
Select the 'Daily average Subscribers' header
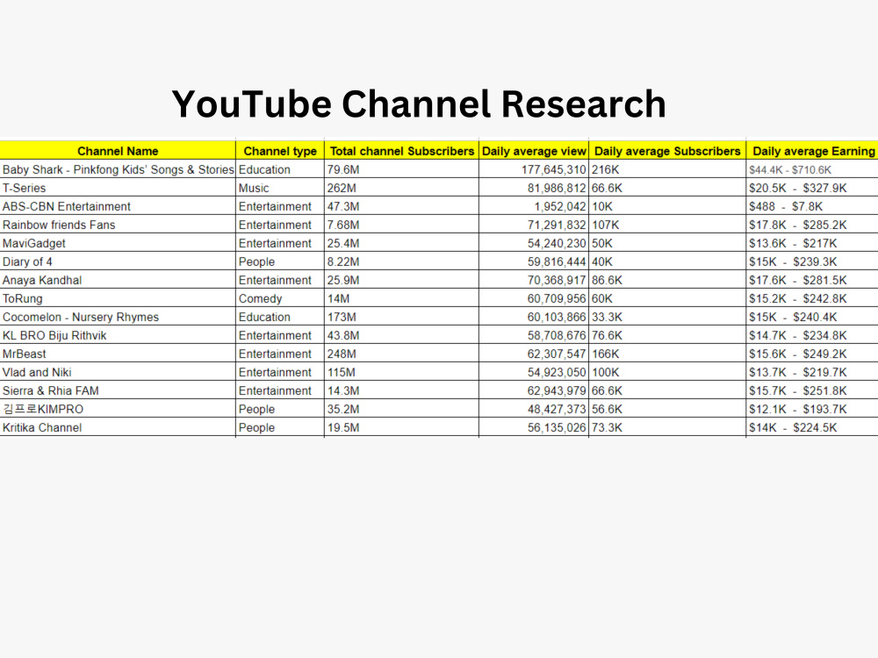click(x=667, y=151)
